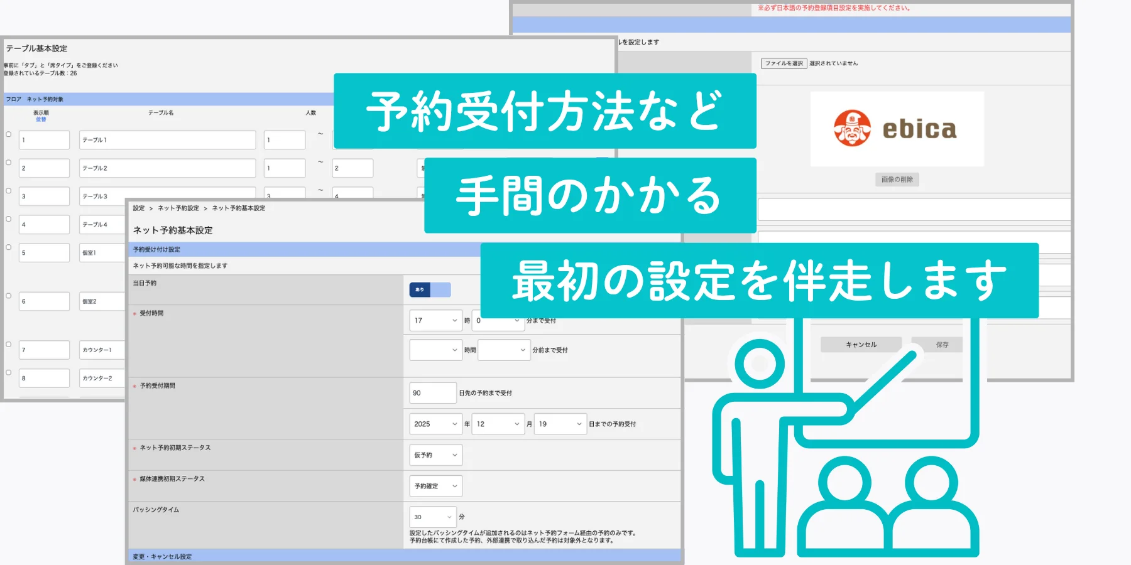Click the ebica logo image
Screen dimensions: 1131x565
[897, 129]
